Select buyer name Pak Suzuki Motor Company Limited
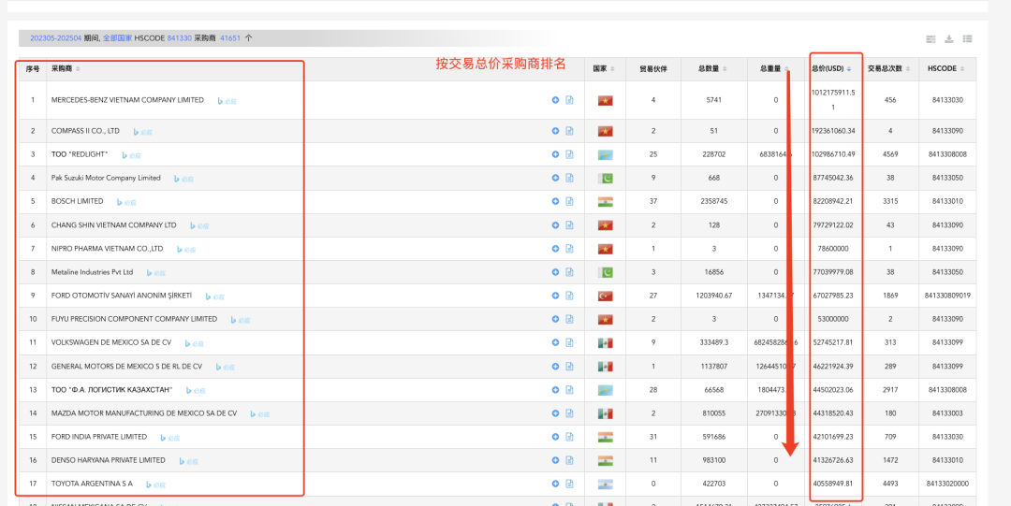 tap(106, 178)
